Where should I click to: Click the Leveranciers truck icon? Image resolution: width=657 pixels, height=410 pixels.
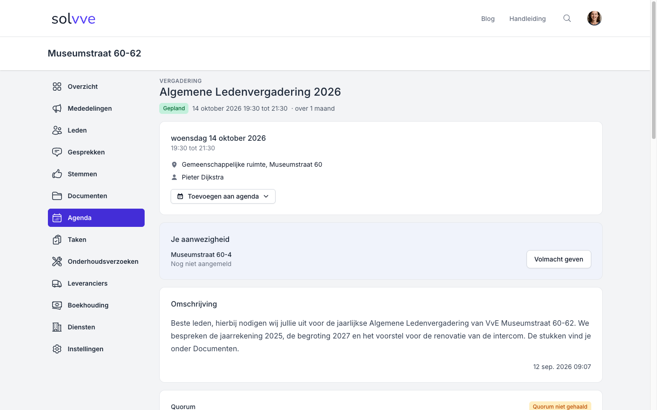(57, 283)
